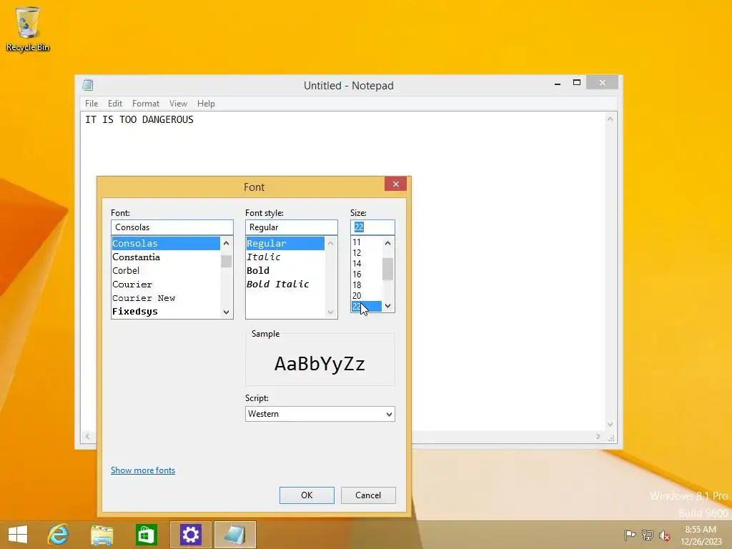Open the Windows Store taskbar icon
The height and width of the screenshot is (549, 732).
pyautogui.click(x=146, y=535)
